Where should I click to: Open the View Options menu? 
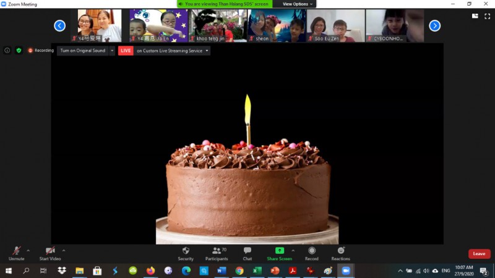298,4
